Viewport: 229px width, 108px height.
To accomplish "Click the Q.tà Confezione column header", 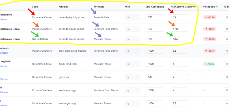I will pyautogui.click(x=155, y=7).
